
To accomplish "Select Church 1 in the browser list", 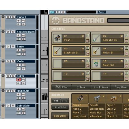I will point(112,116).
